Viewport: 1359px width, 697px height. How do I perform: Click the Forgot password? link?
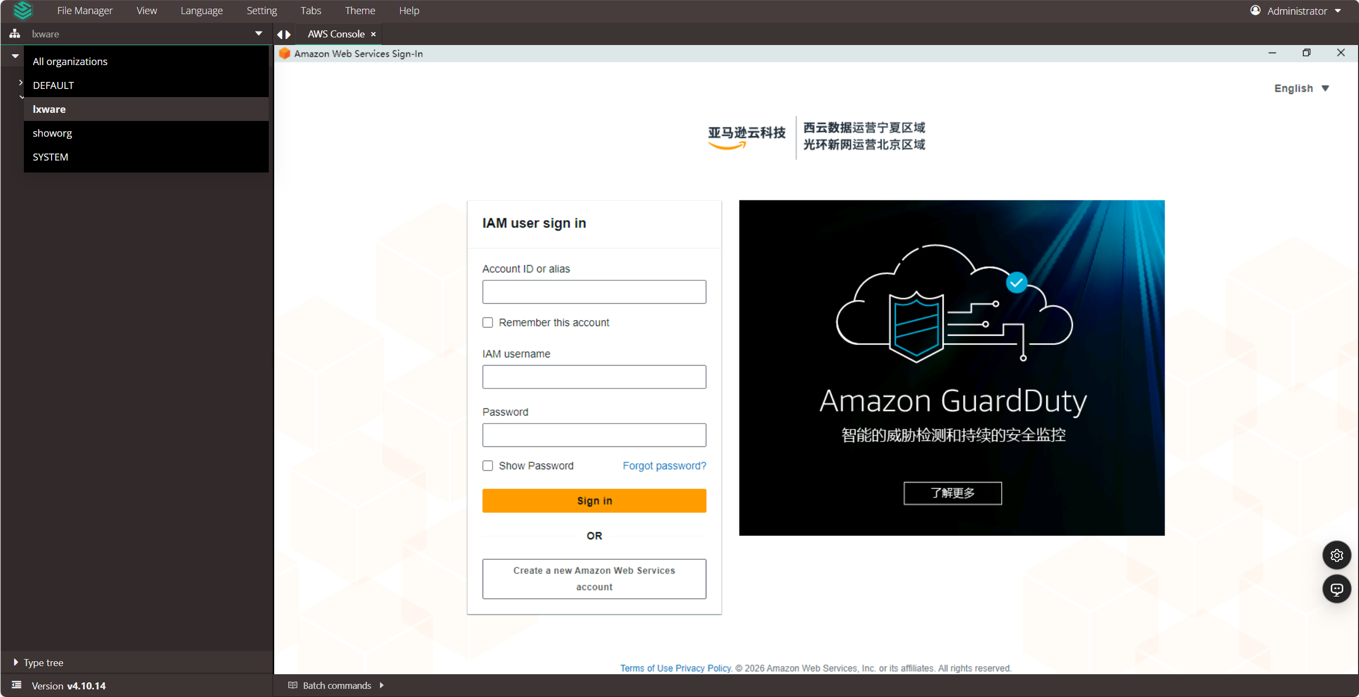click(x=664, y=466)
